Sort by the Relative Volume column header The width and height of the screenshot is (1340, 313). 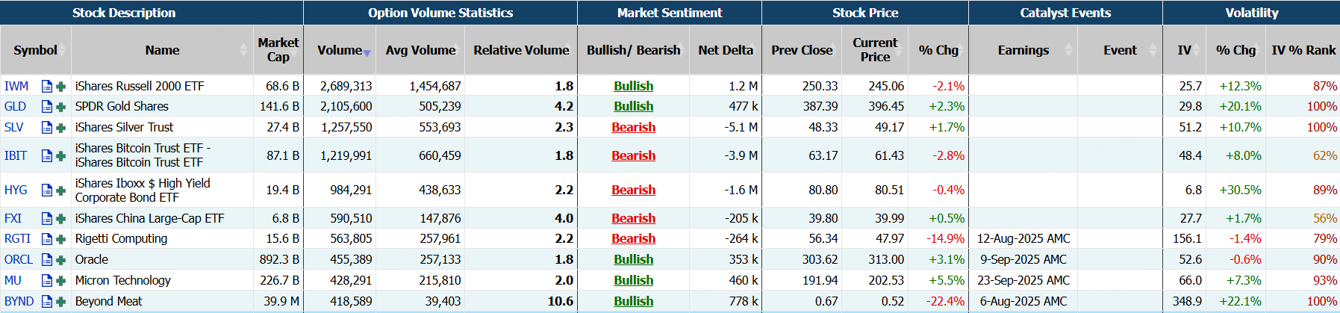[x=520, y=50]
